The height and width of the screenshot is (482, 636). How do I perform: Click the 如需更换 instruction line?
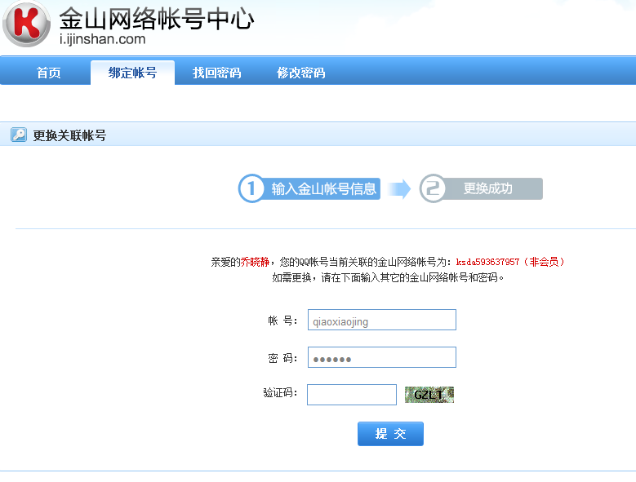click(388, 277)
